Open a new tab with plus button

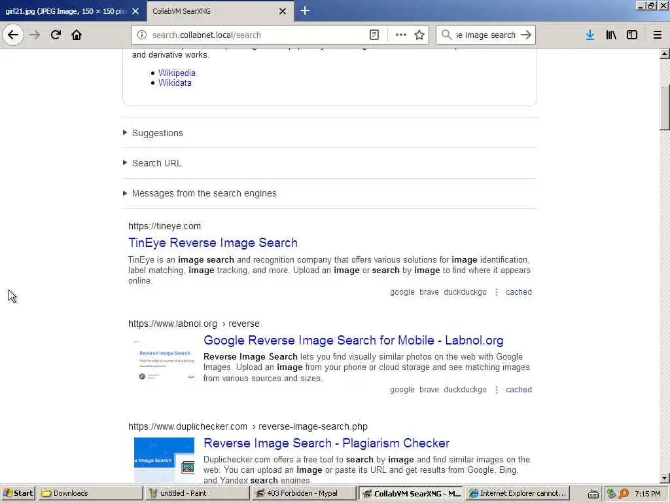pyautogui.click(x=305, y=10)
